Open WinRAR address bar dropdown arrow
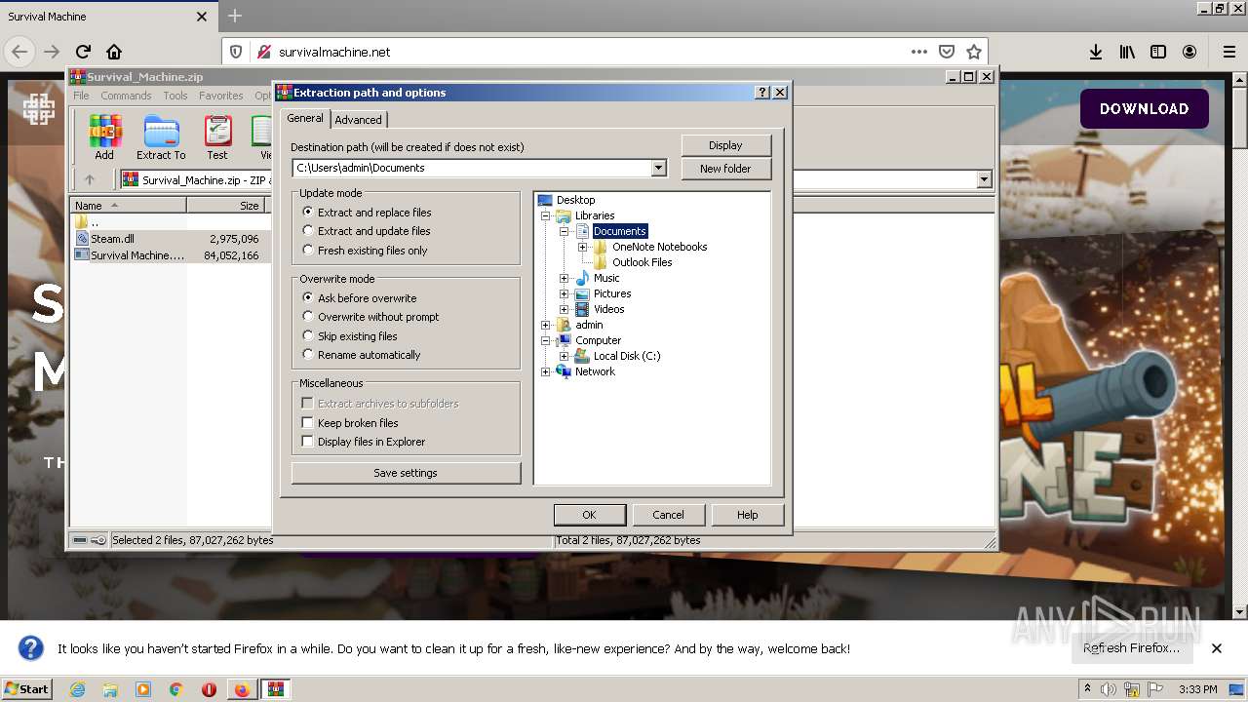 (x=984, y=179)
